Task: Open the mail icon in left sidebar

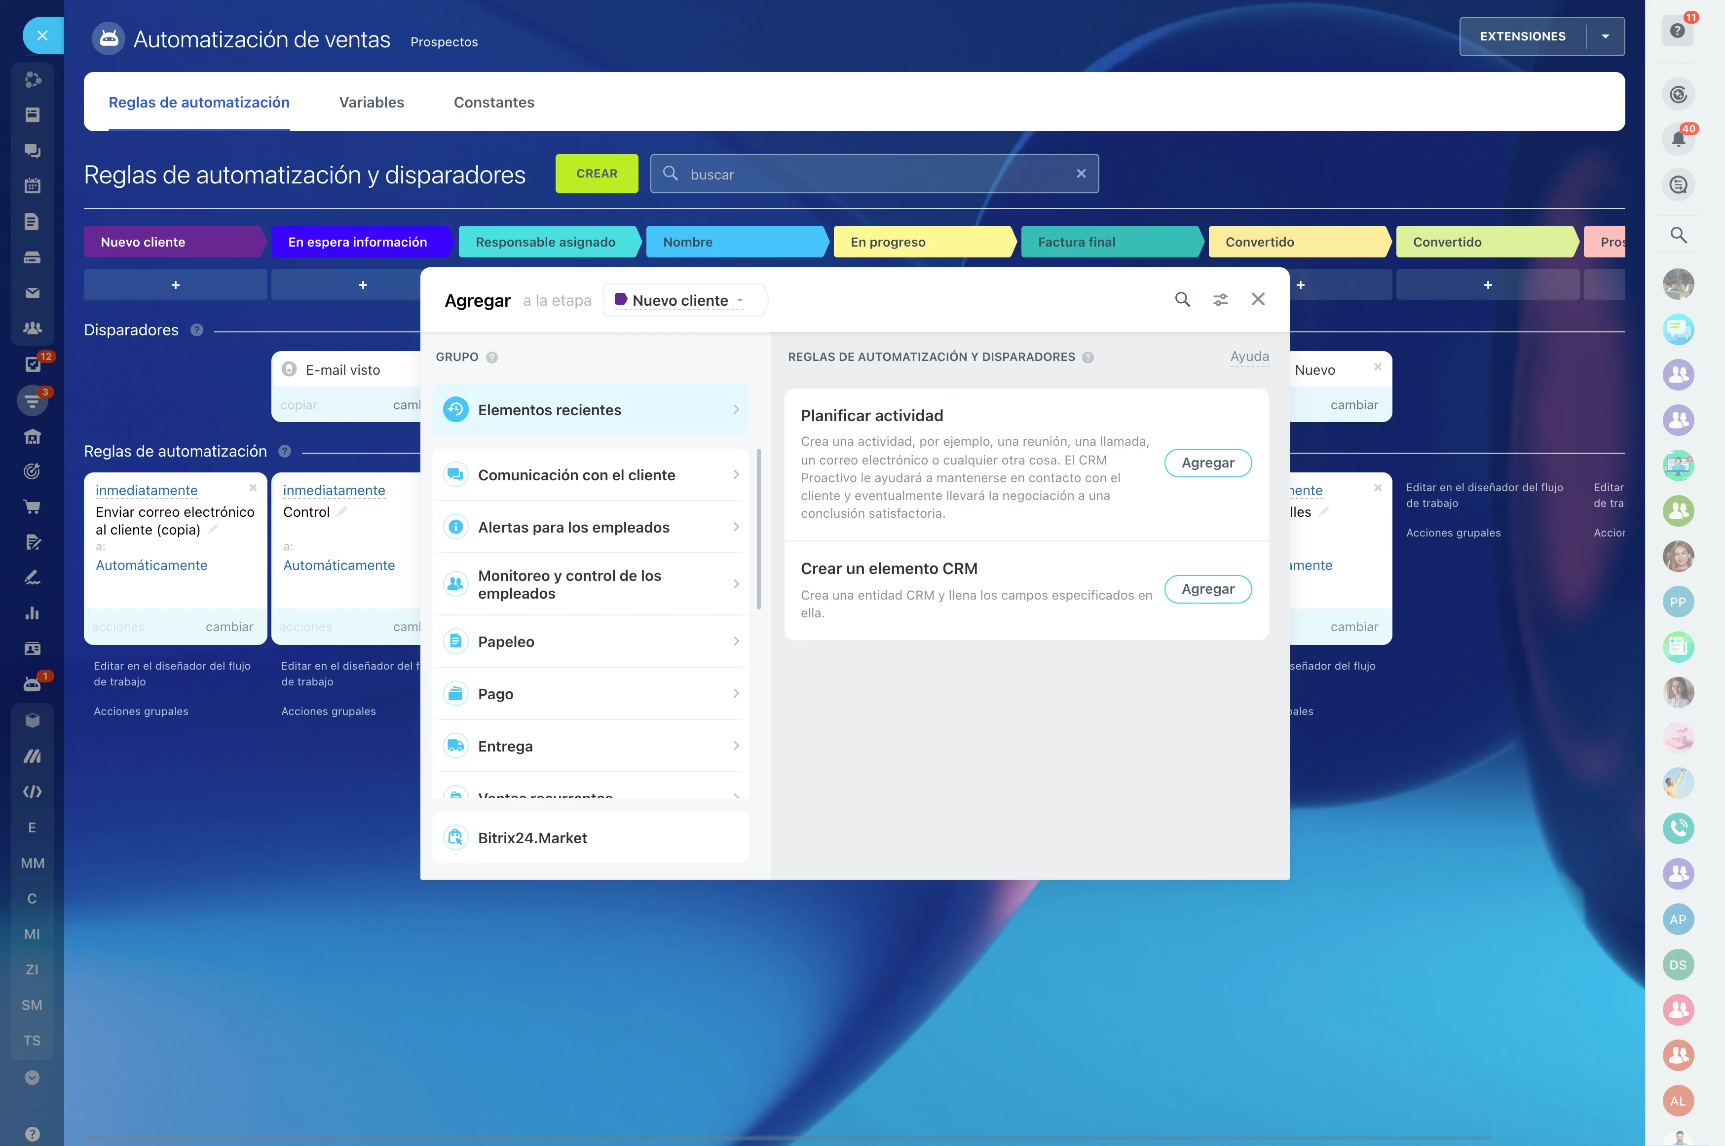Action: 32,292
